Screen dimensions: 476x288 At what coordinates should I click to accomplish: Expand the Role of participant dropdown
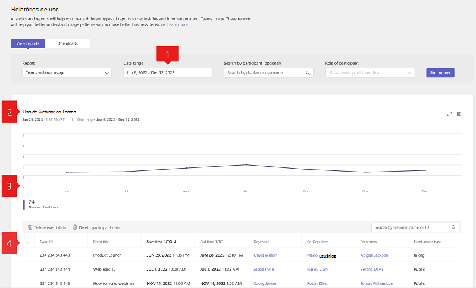(x=370, y=73)
